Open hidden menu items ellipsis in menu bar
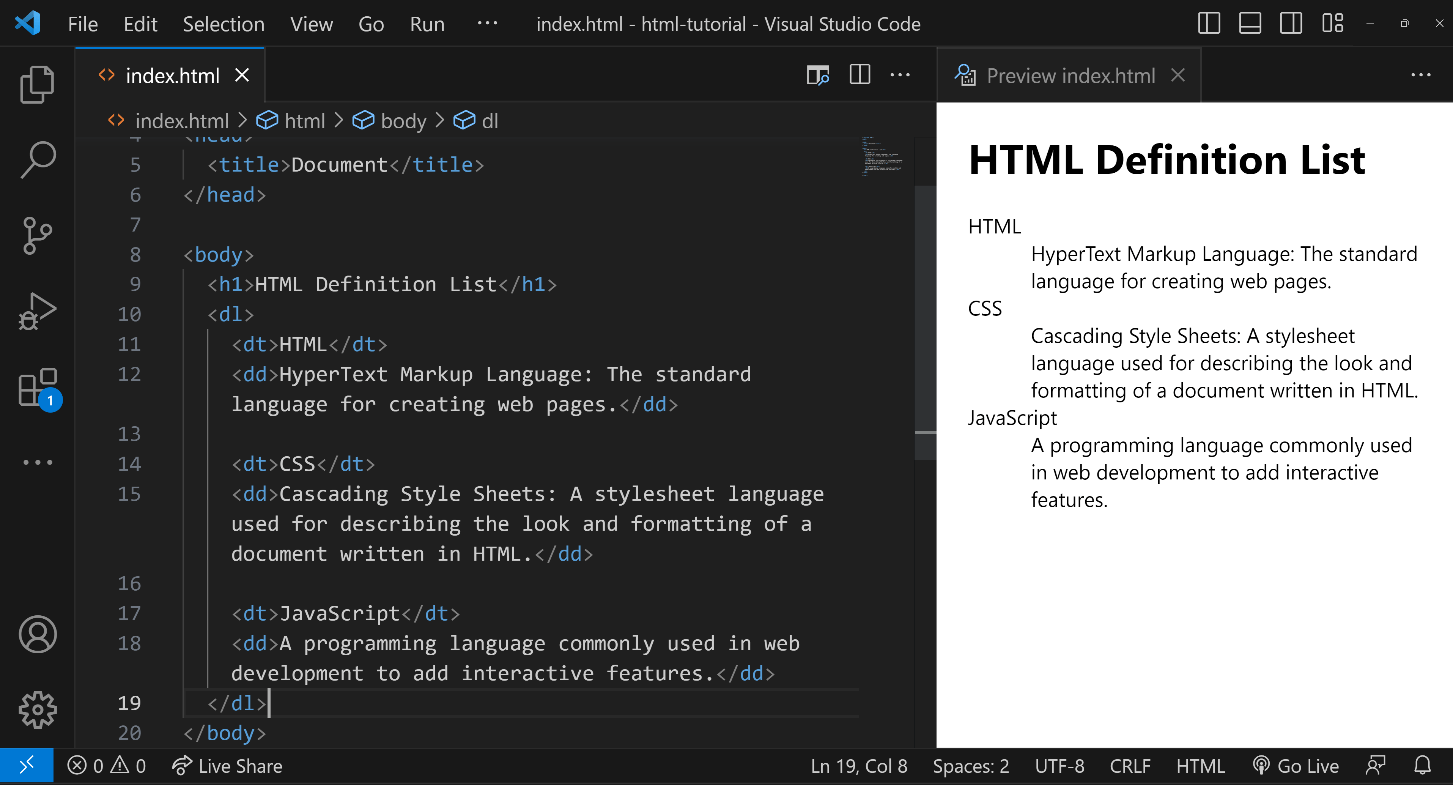The height and width of the screenshot is (785, 1453). [x=487, y=24]
